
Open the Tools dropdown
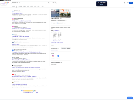[x=43, y=6]
